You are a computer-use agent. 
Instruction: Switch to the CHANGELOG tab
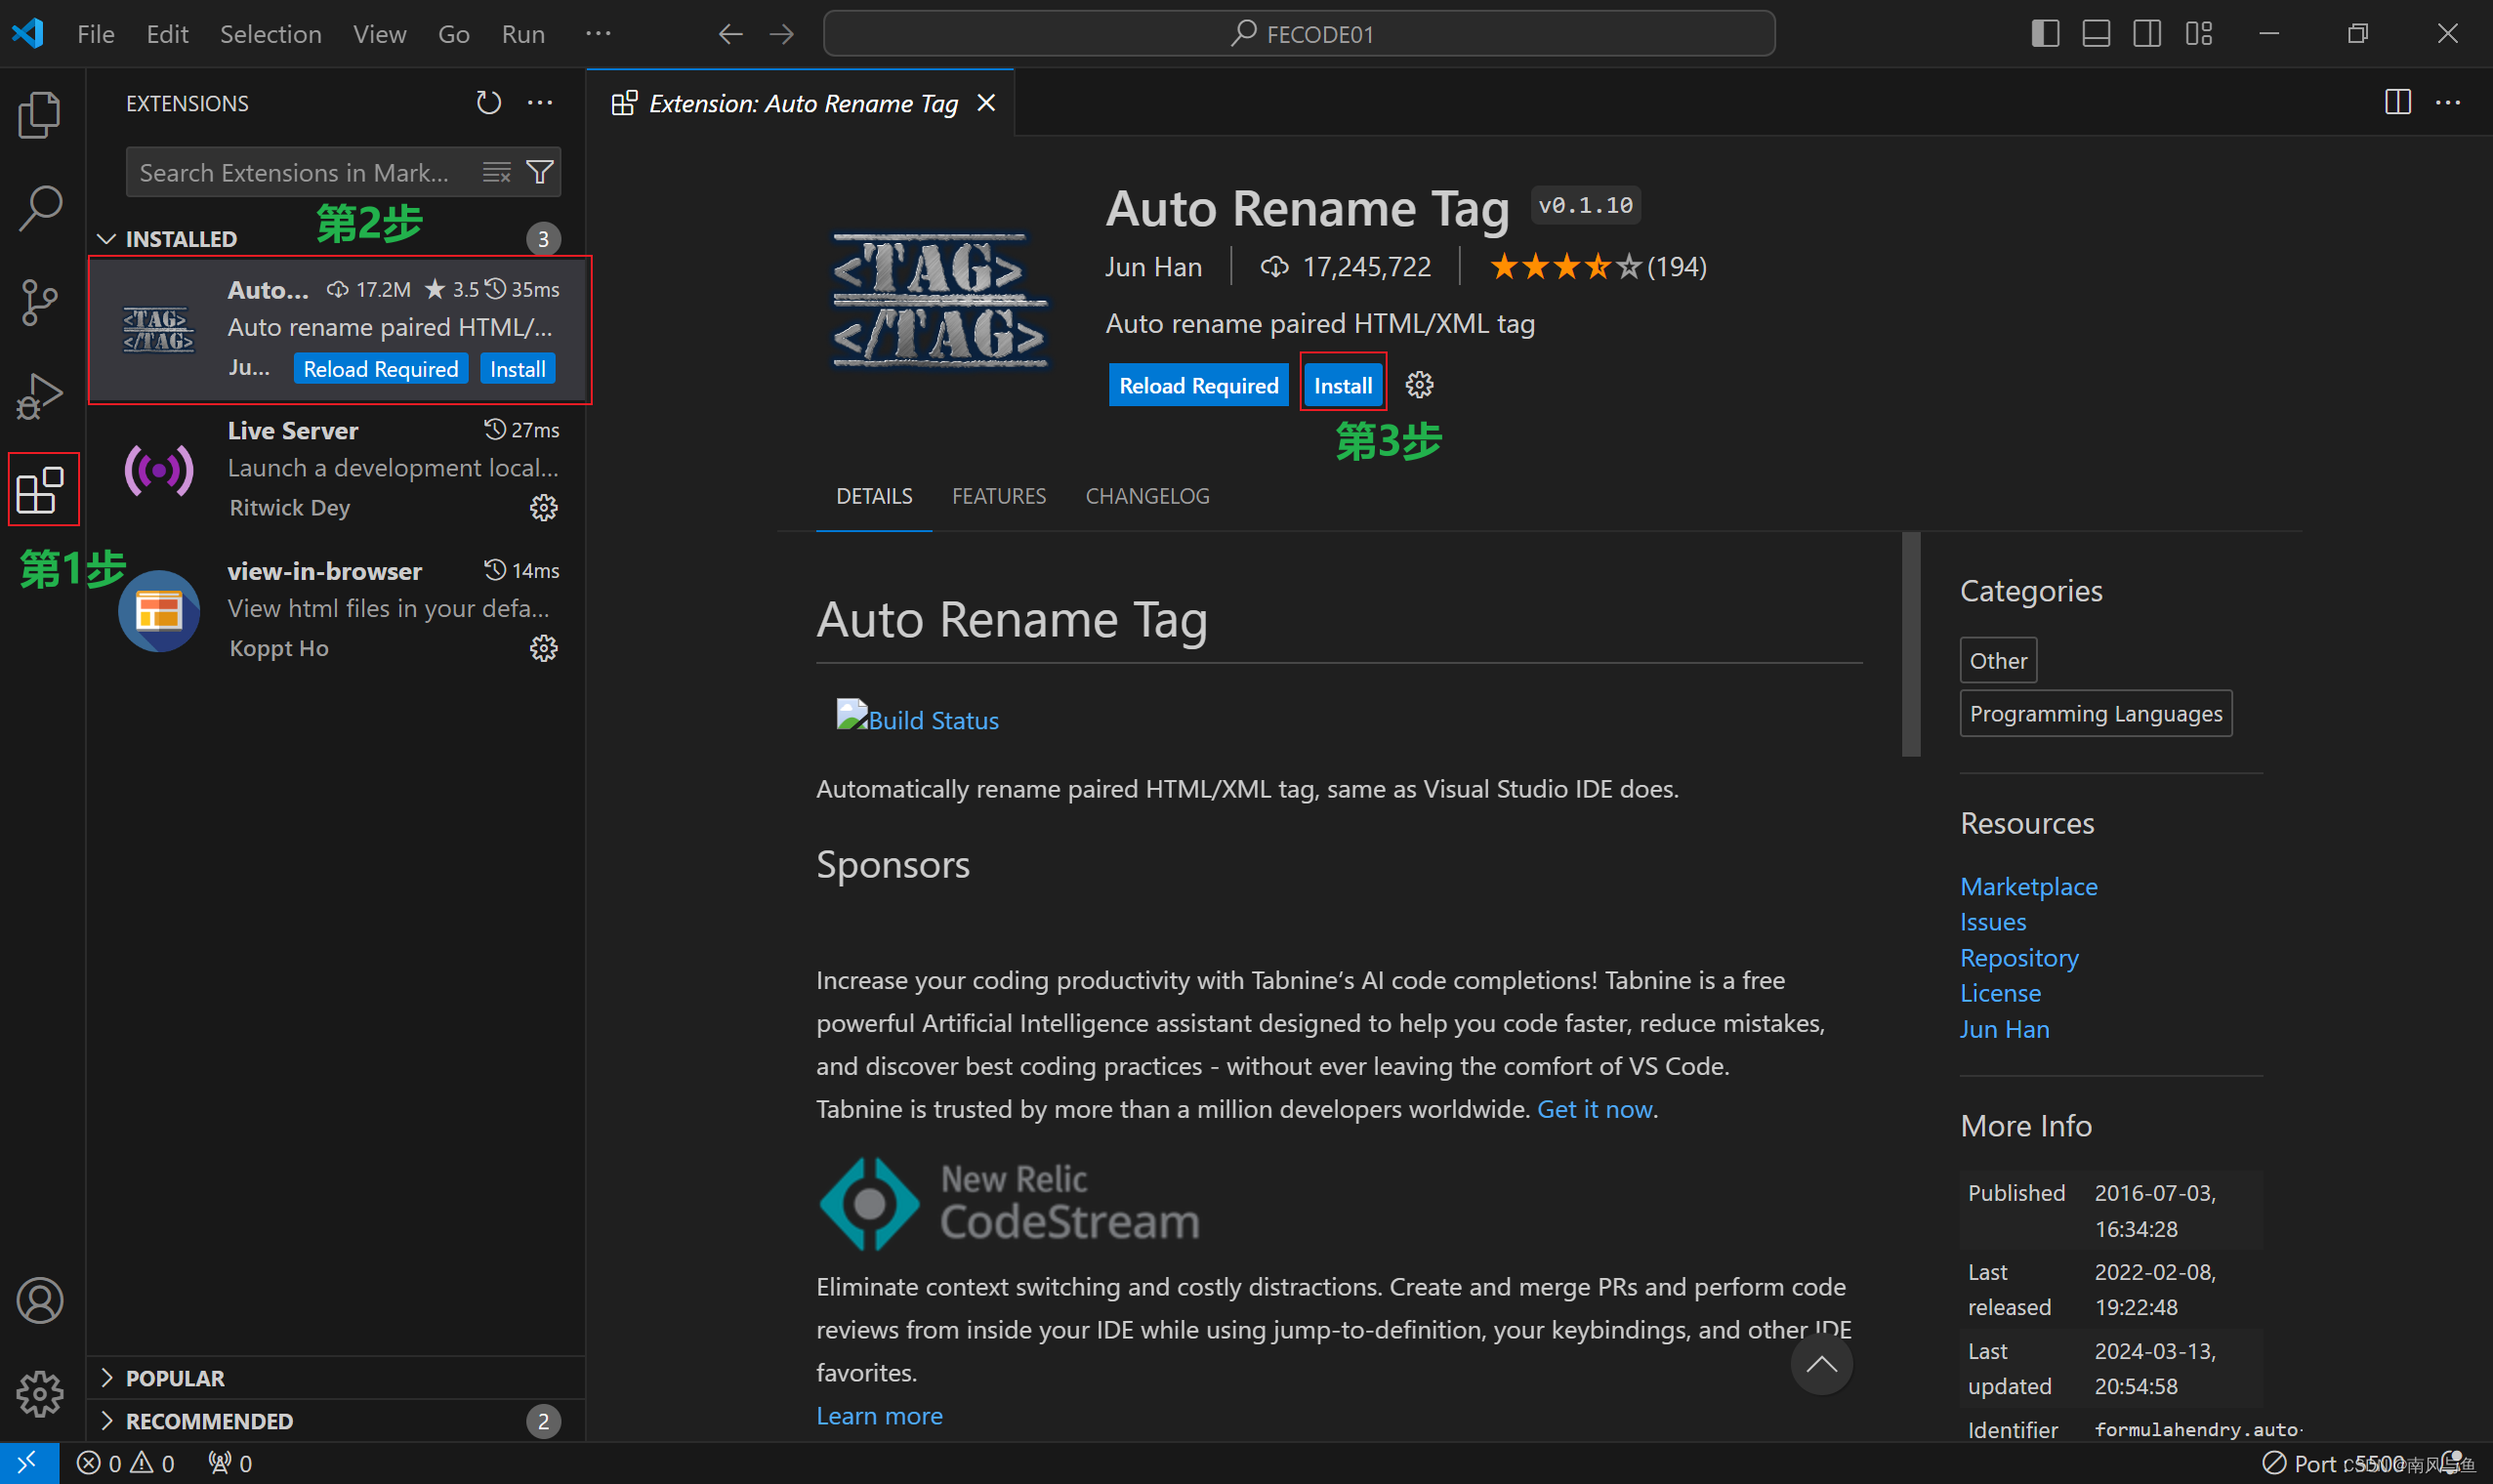pyautogui.click(x=1147, y=495)
